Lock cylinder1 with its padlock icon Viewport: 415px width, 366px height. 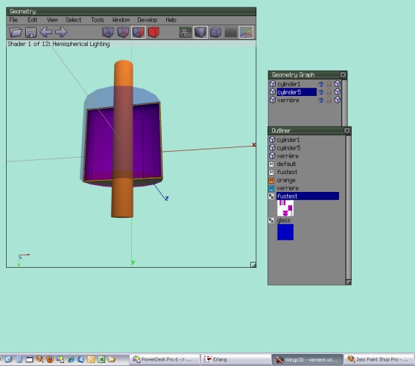click(x=329, y=84)
